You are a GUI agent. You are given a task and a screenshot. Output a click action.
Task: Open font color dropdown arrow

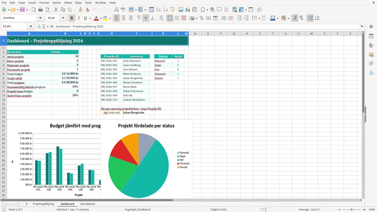pos(101,18)
